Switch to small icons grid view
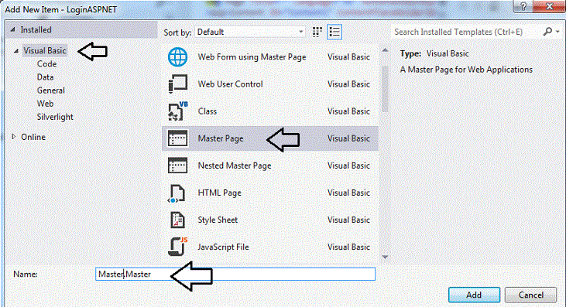566x307 pixels. point(317,32)
